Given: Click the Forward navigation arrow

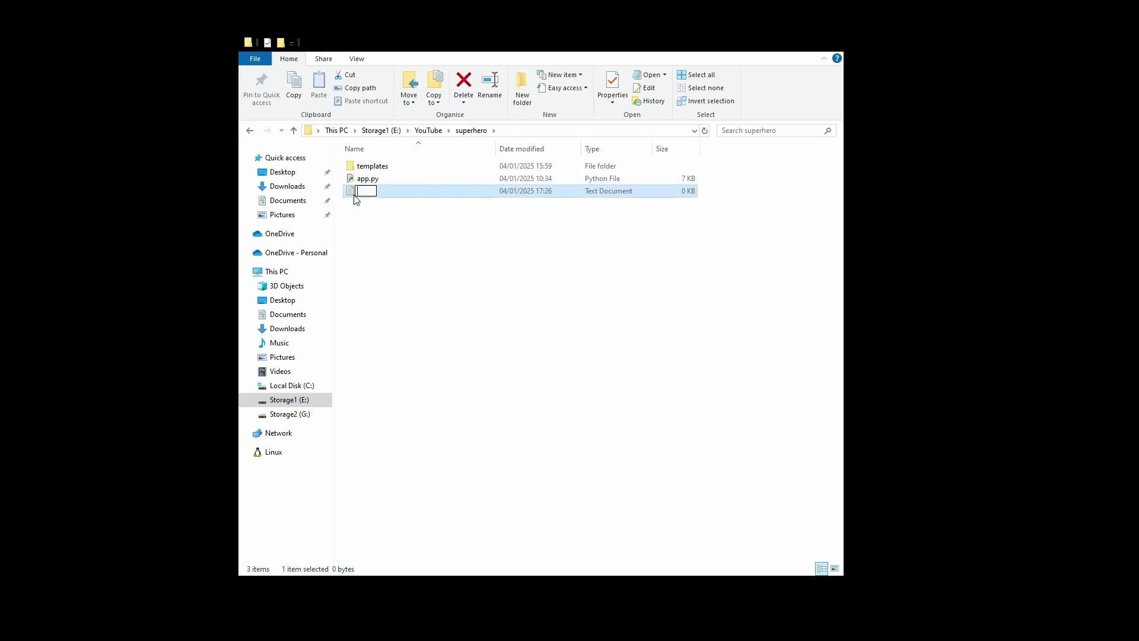Looking at the screenshot, I should (x=268, y=131).
